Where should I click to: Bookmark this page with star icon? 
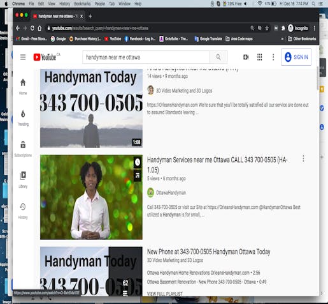[x=267, y=28]
